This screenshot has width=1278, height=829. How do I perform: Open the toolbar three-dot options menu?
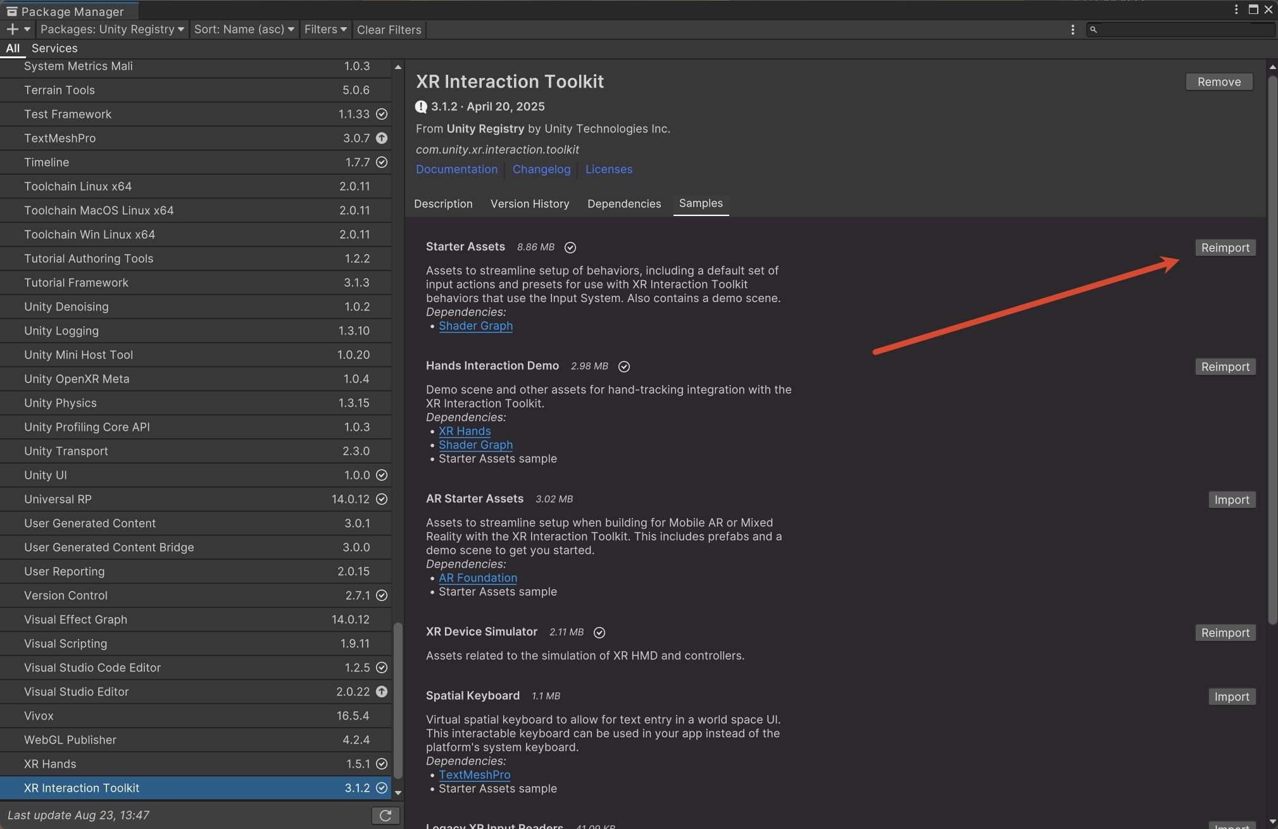tap(1072, 30)
